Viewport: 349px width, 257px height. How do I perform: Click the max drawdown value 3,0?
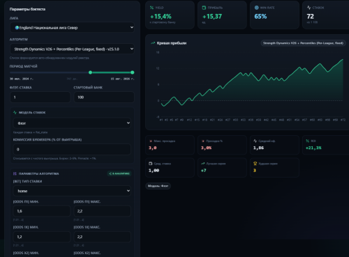[153, 148]
